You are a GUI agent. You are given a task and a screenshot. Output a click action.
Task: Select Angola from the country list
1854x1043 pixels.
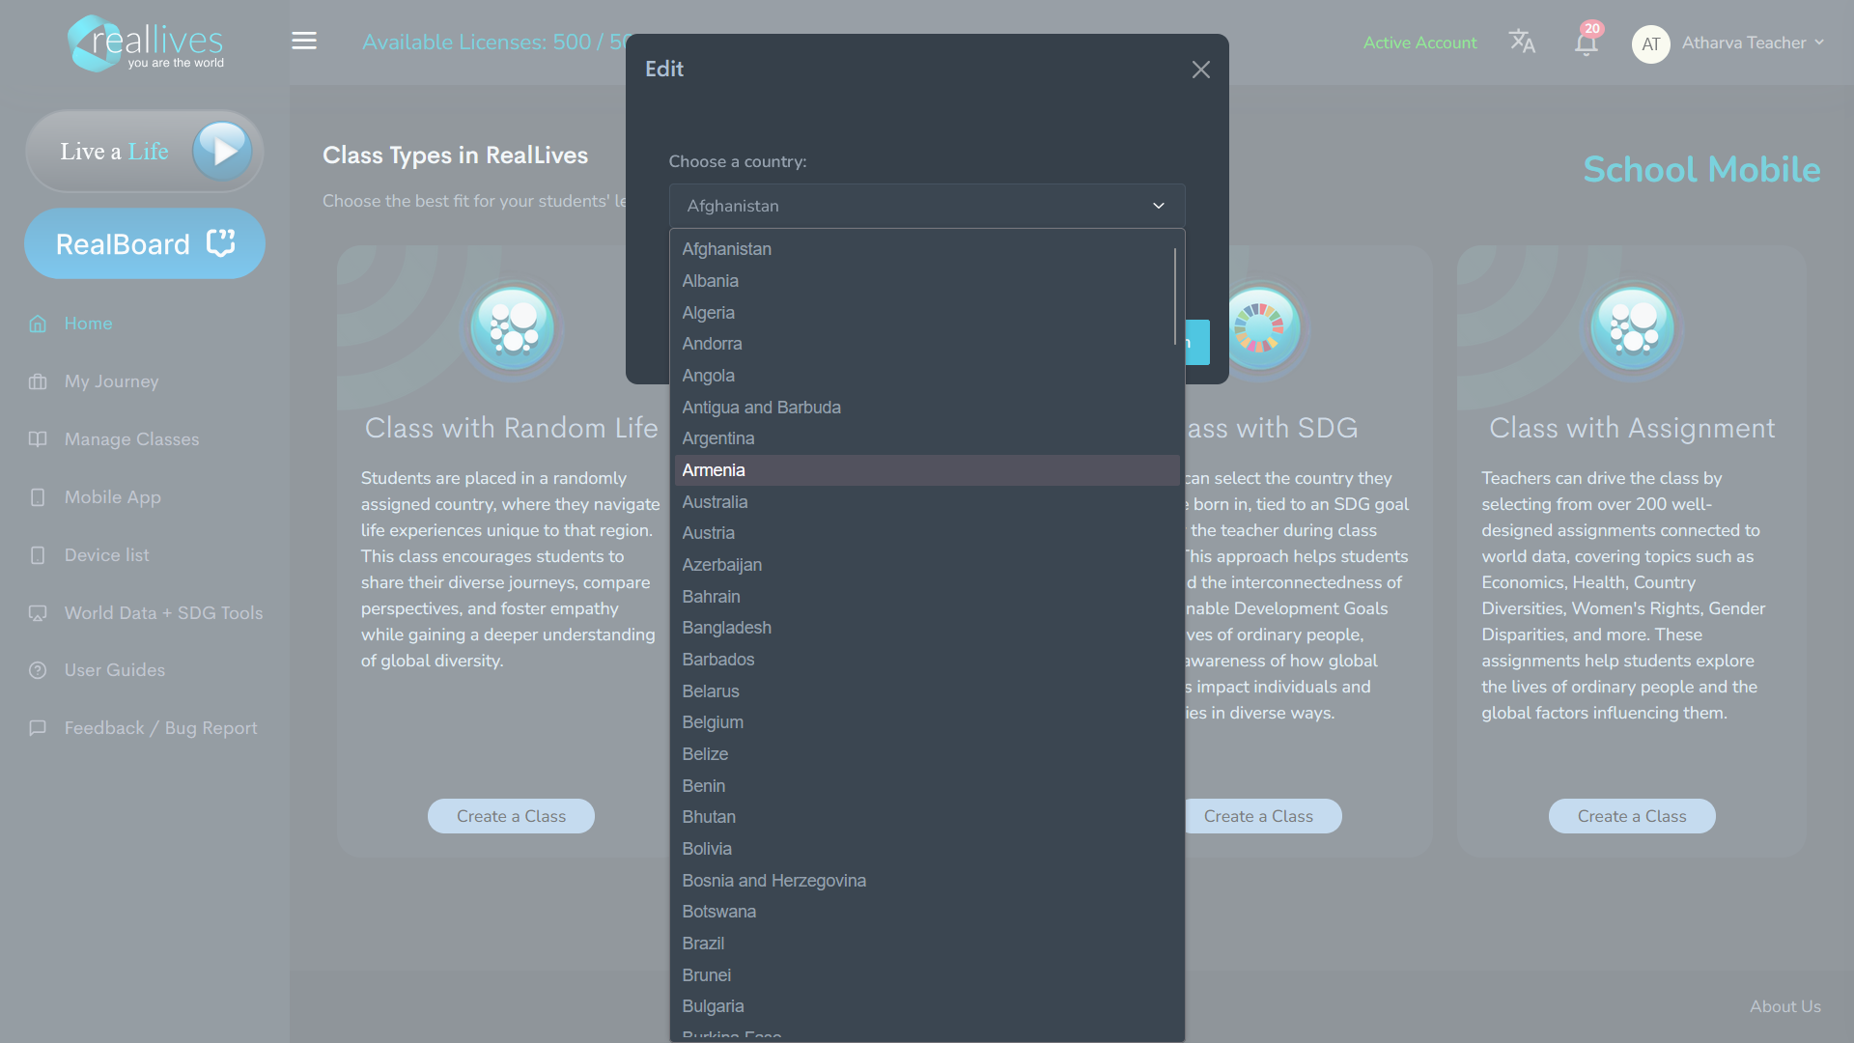coord(927,376)
